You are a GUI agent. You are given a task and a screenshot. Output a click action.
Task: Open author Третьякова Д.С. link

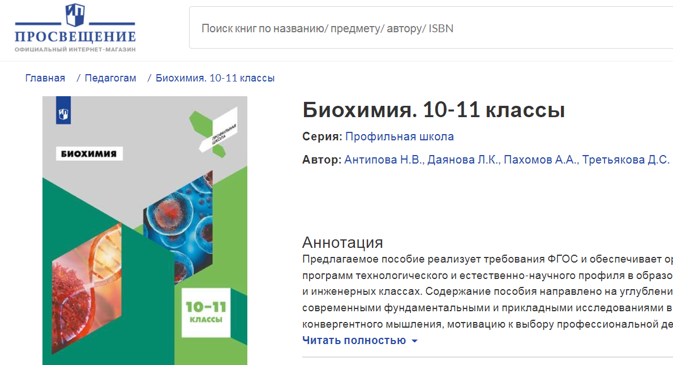tap(625, 160)
